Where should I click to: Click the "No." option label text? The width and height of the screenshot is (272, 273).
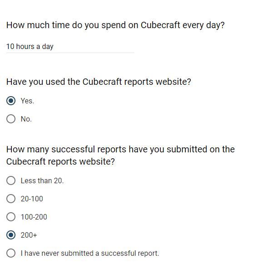(x=26, y=119)
